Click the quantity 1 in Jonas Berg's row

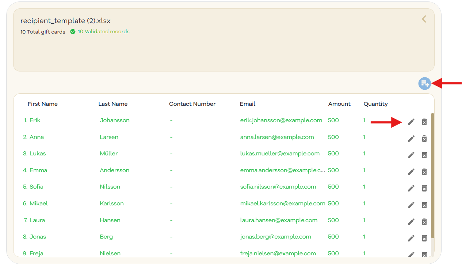click(x=364, y=237)
